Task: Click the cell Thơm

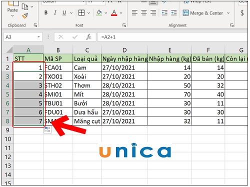Action: point(87,85)
